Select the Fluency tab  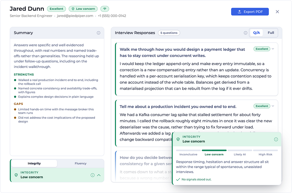pyautogui.click(x=80, y=163)
